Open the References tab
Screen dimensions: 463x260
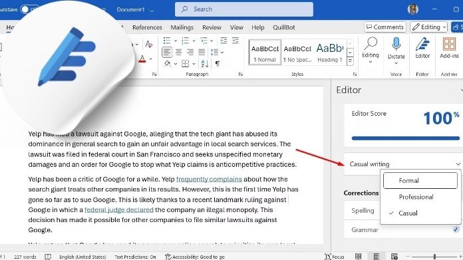(x=147, y=27)
